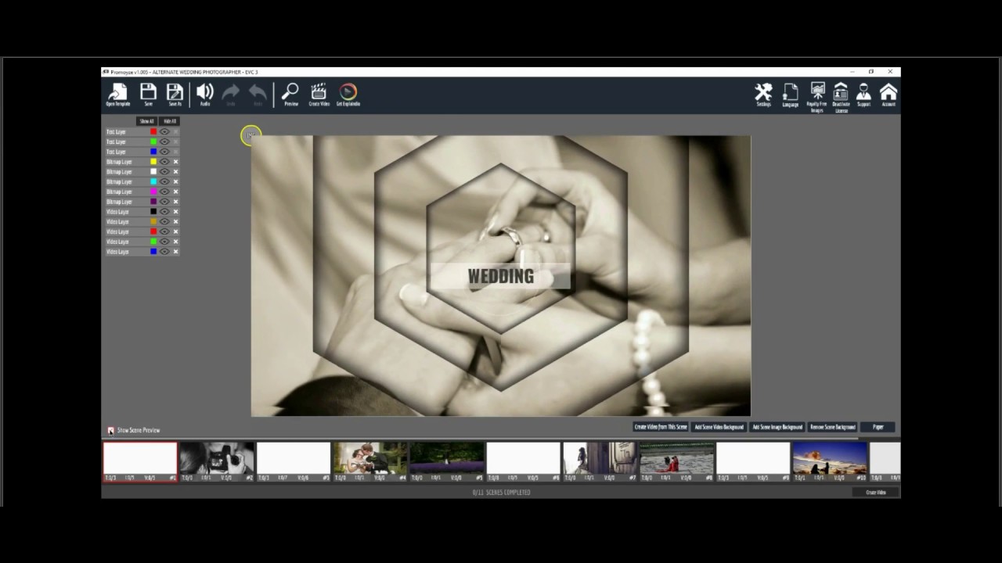Screen dimensions: 1002x563
Task: Select scene #6 blank thumbnail
Action: (x=524, y=461)
